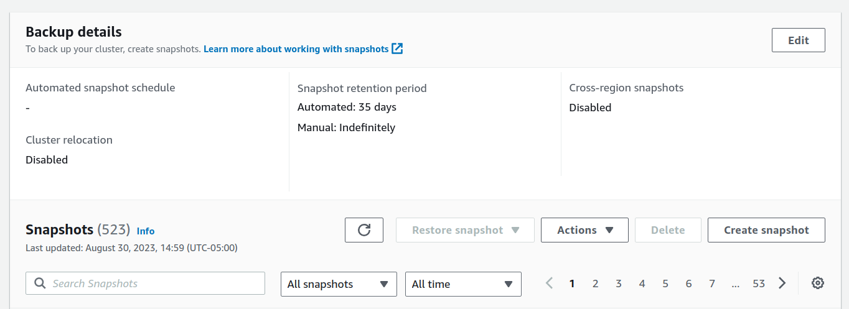The image size is (849, 309).
Task: Open the Actions dropdown menu
Action: (x=584, y=230)
